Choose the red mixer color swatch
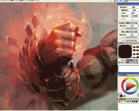This screenshot has height=111, width=139. click(119, 102)
